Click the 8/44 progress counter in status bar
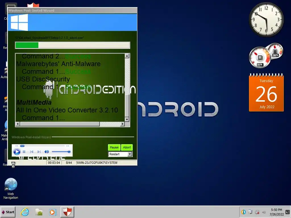Image resolution: width=291 pixels, height=218 pixels. [69, 163]
